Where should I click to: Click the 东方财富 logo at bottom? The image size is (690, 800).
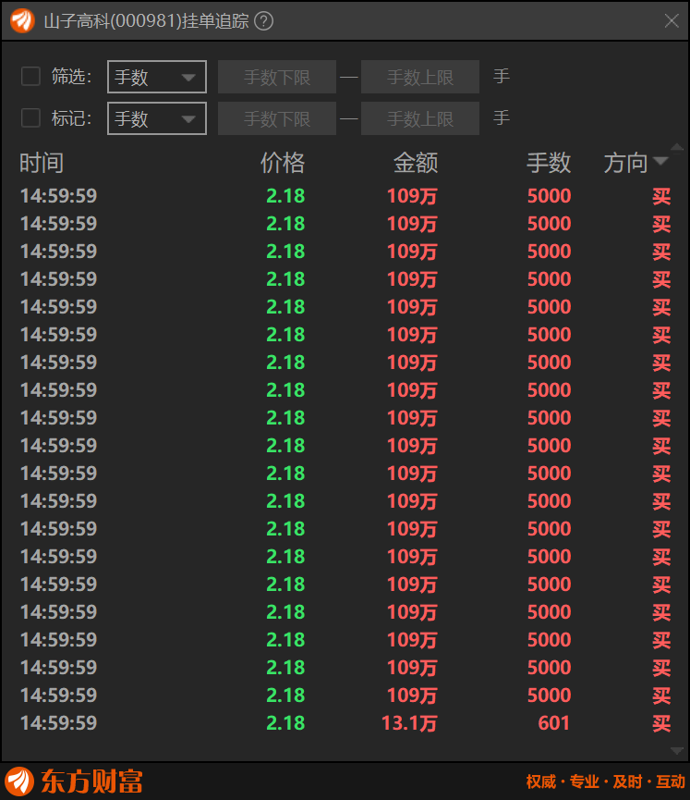click(75, 782)
